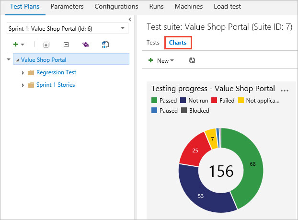Click green plus New chart icon

(151, 60)
